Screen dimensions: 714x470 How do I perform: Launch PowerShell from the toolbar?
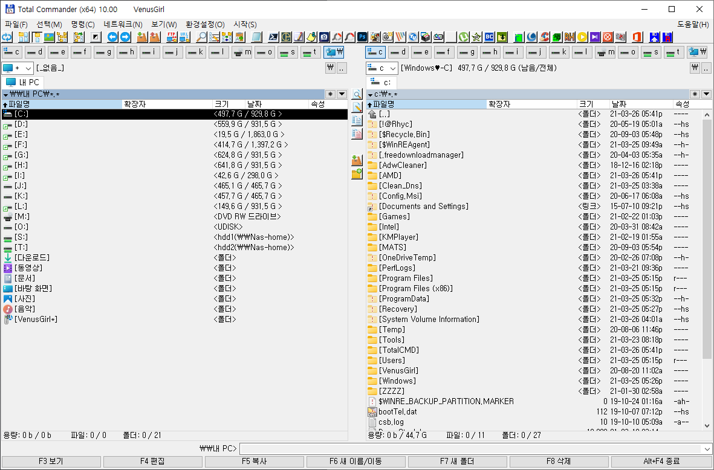(x=273, y=37)
